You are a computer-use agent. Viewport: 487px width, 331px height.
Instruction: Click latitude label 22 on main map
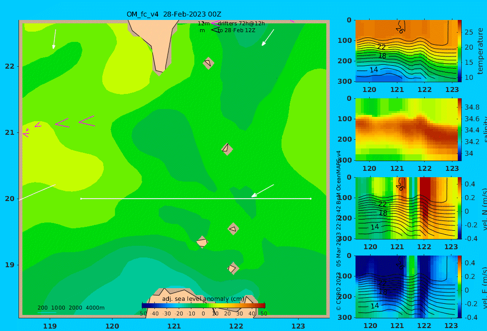pos(10,66)
